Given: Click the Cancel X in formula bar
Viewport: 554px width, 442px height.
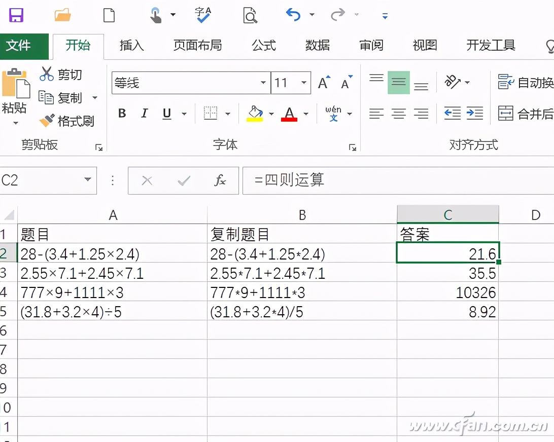Looking at the screenshot, I should tap(147, 181).
